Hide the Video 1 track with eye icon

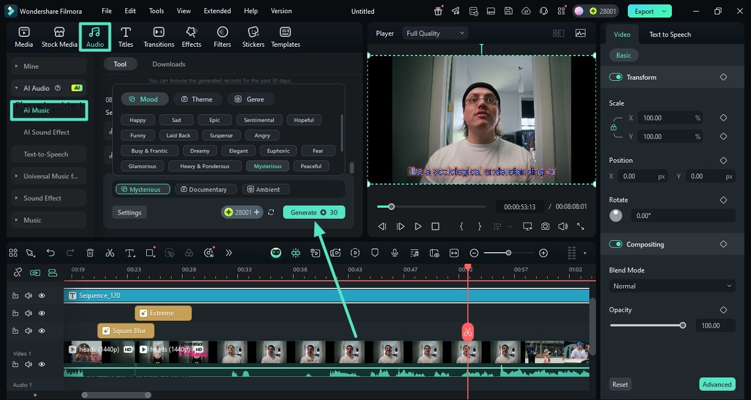point(42,364)
